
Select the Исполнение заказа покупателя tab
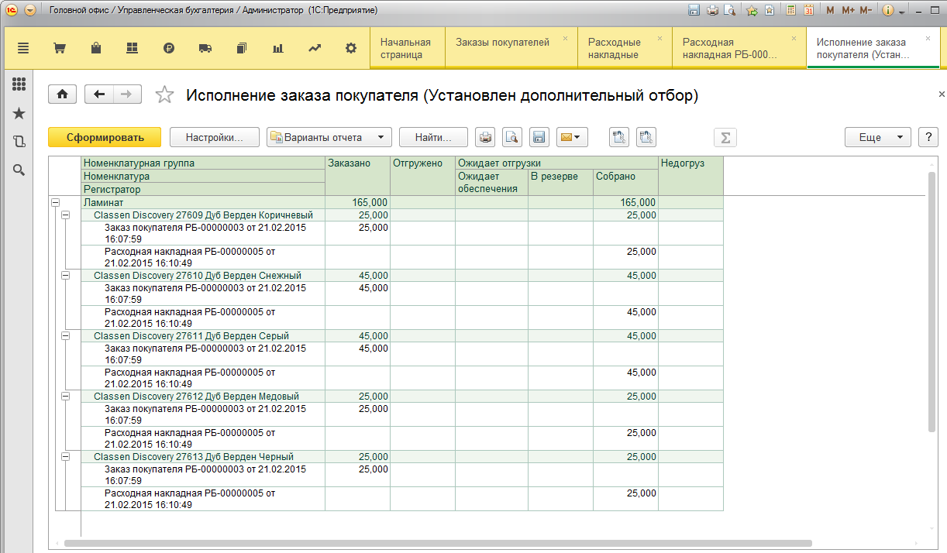873,48
